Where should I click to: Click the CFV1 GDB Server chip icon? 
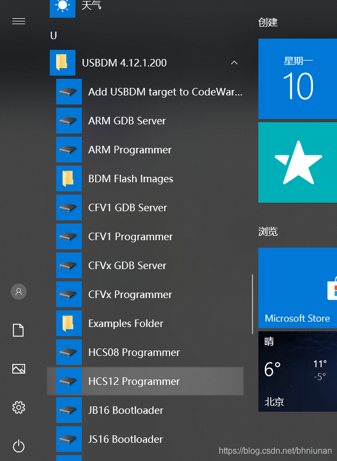click(69, 207)
